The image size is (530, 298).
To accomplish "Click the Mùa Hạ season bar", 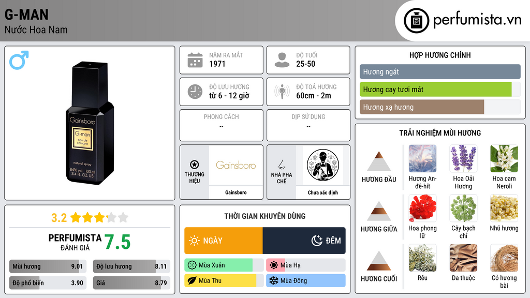I will [306, 265].
